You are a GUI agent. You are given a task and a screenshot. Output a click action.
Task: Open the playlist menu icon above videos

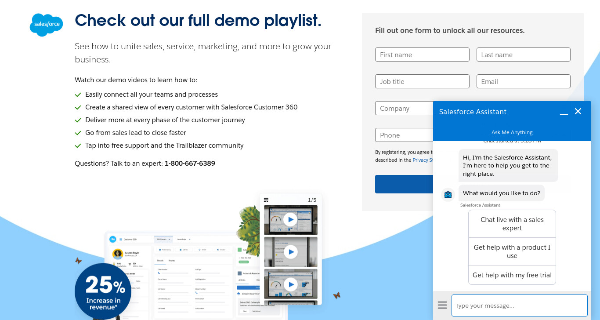266,200
